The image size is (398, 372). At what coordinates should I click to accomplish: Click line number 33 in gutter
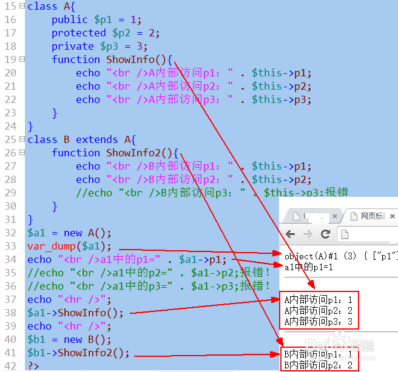(x=10, y=246)
